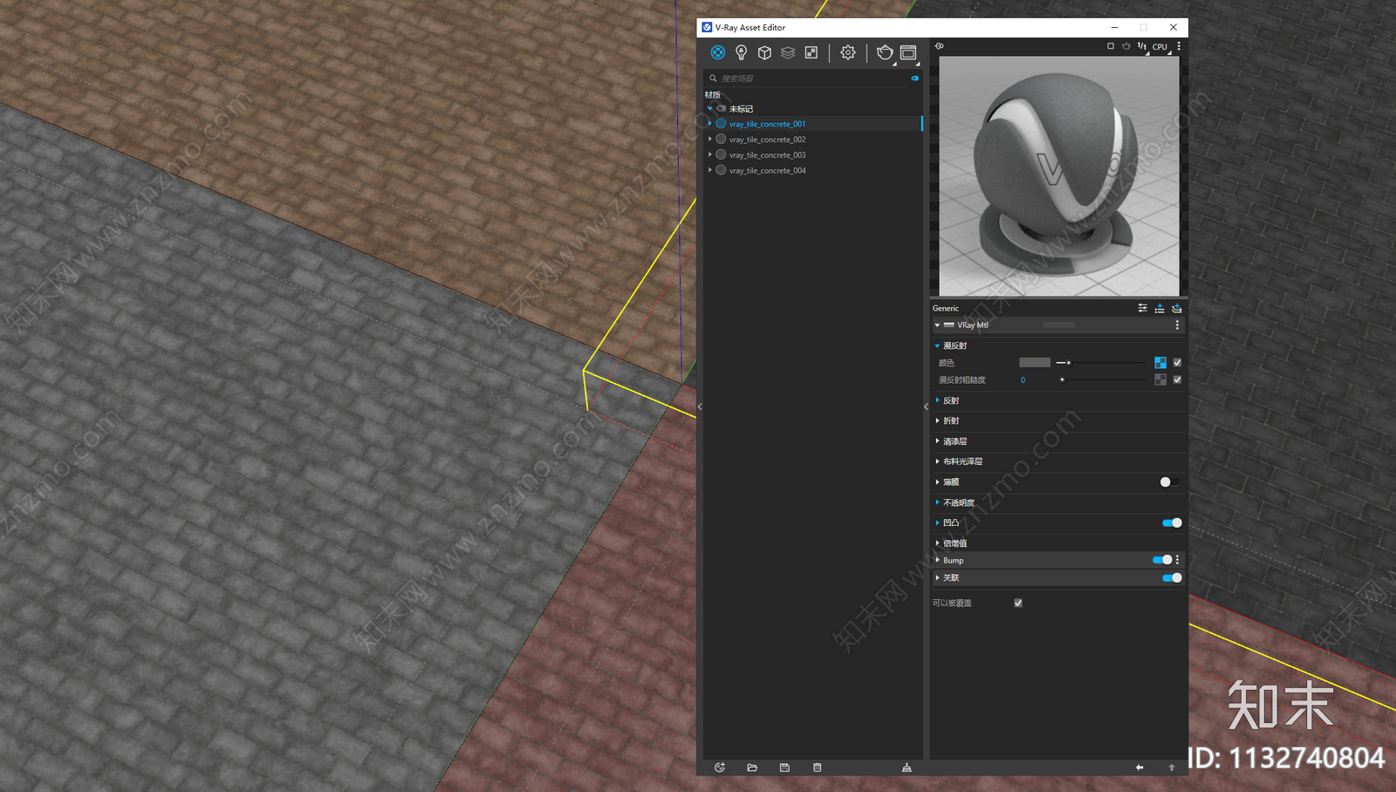Viewport: 1396px width, 792px height.
Task: Turn off the 关联 switch
Action: pos(1172,577)
